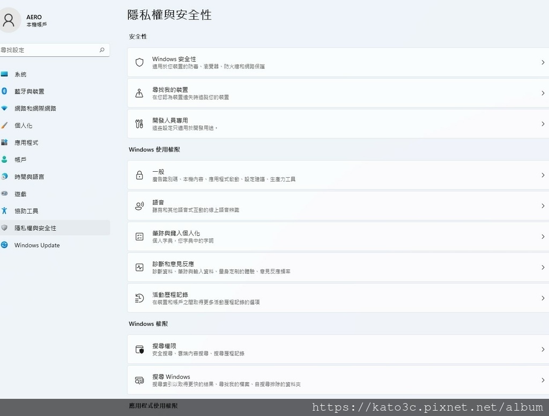Click description 安全搜尋、雲端內容搜尋、搜尋歷程記錄

point(198,353)
